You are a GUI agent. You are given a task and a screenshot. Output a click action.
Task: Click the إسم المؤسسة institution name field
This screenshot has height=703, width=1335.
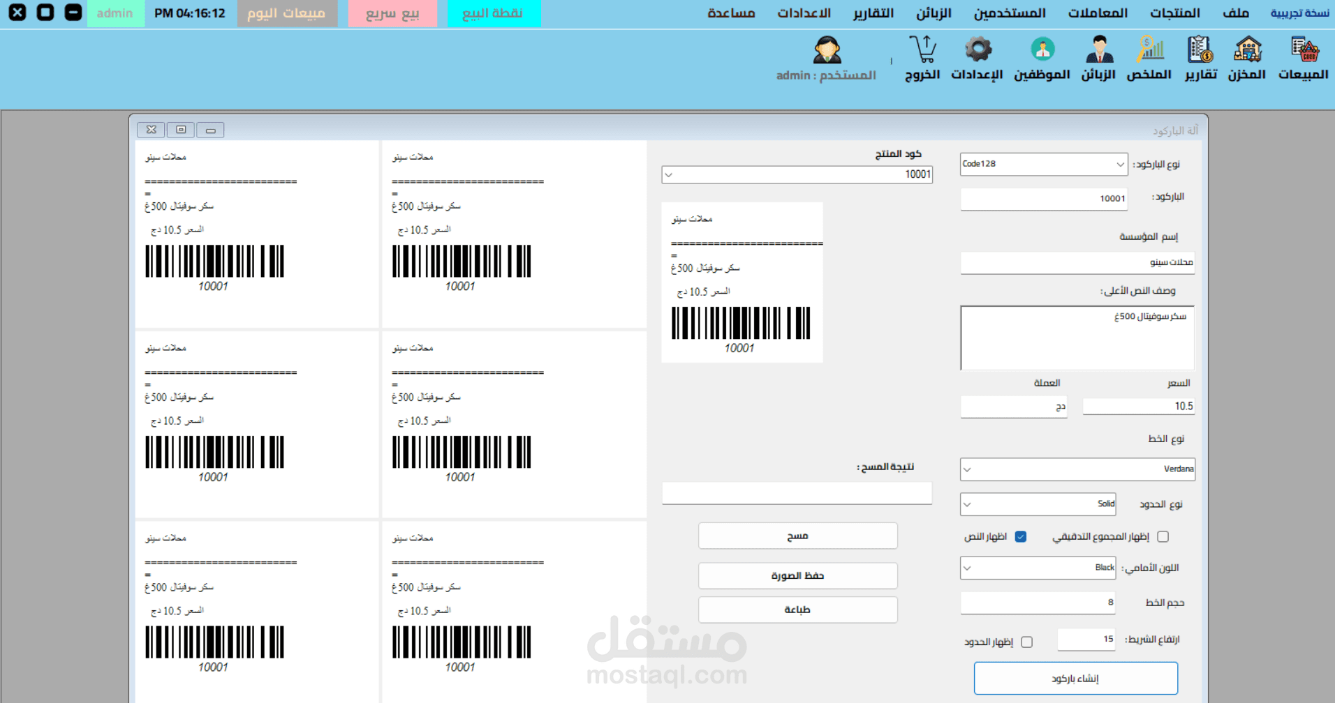pos(1077,263)
